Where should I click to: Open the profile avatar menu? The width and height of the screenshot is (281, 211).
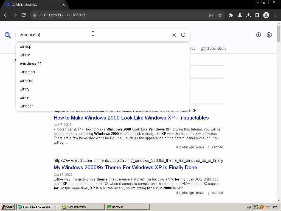click(x=266, y=15)
